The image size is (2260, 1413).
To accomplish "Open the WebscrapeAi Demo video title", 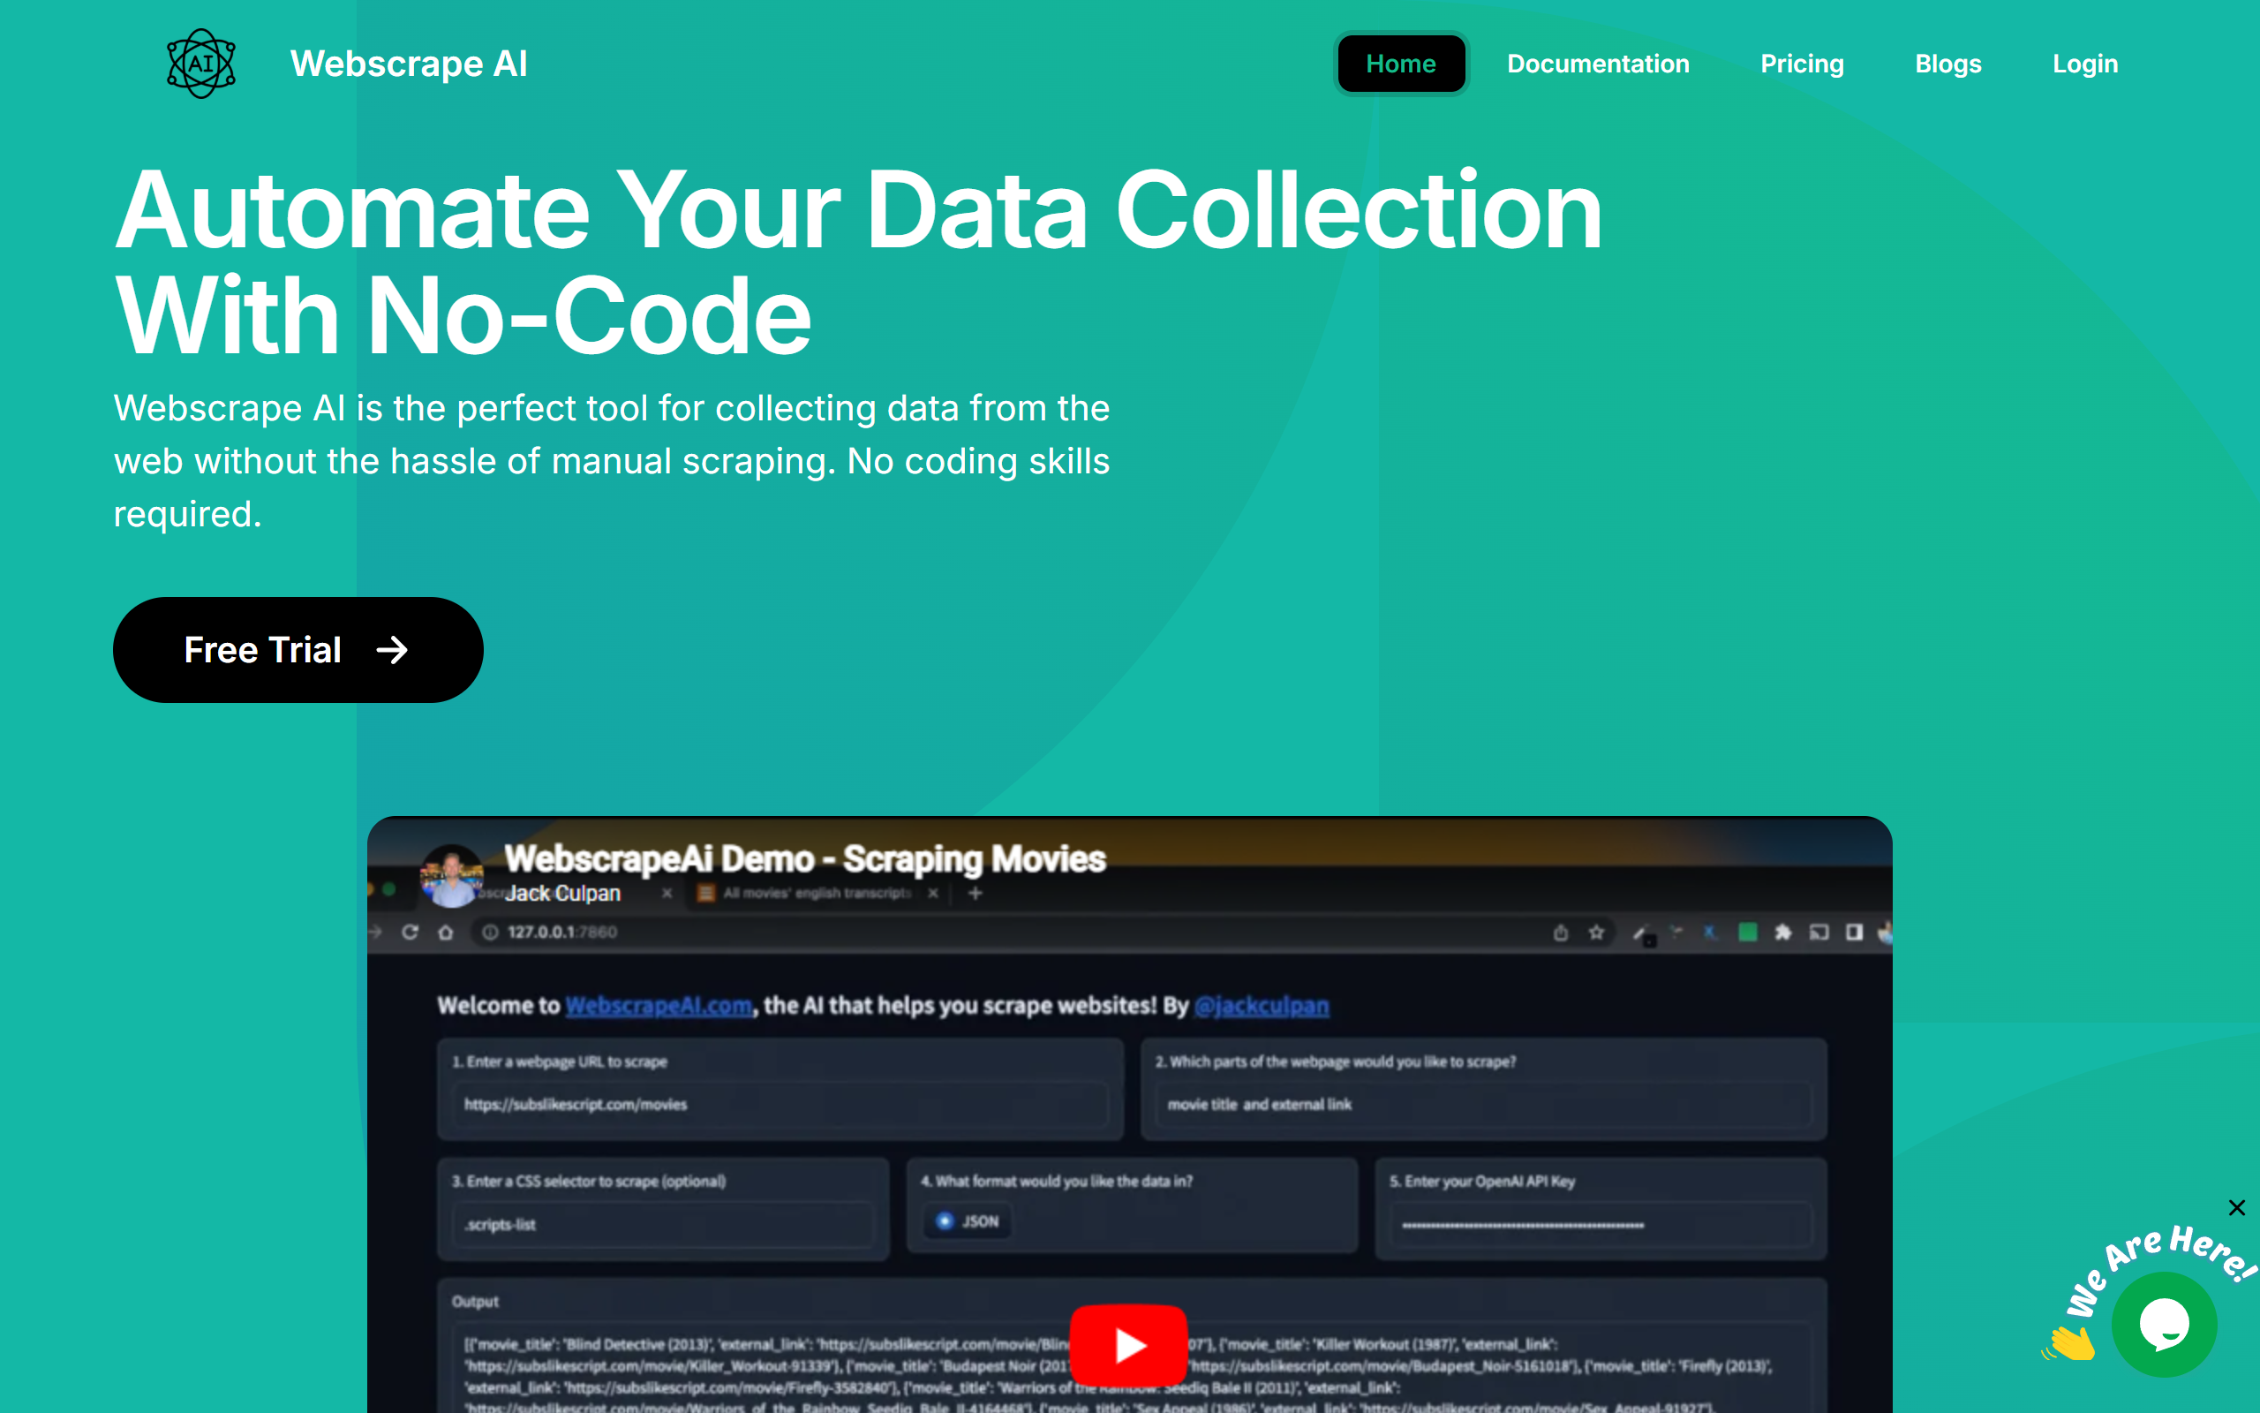I will [x=805, y=858].
